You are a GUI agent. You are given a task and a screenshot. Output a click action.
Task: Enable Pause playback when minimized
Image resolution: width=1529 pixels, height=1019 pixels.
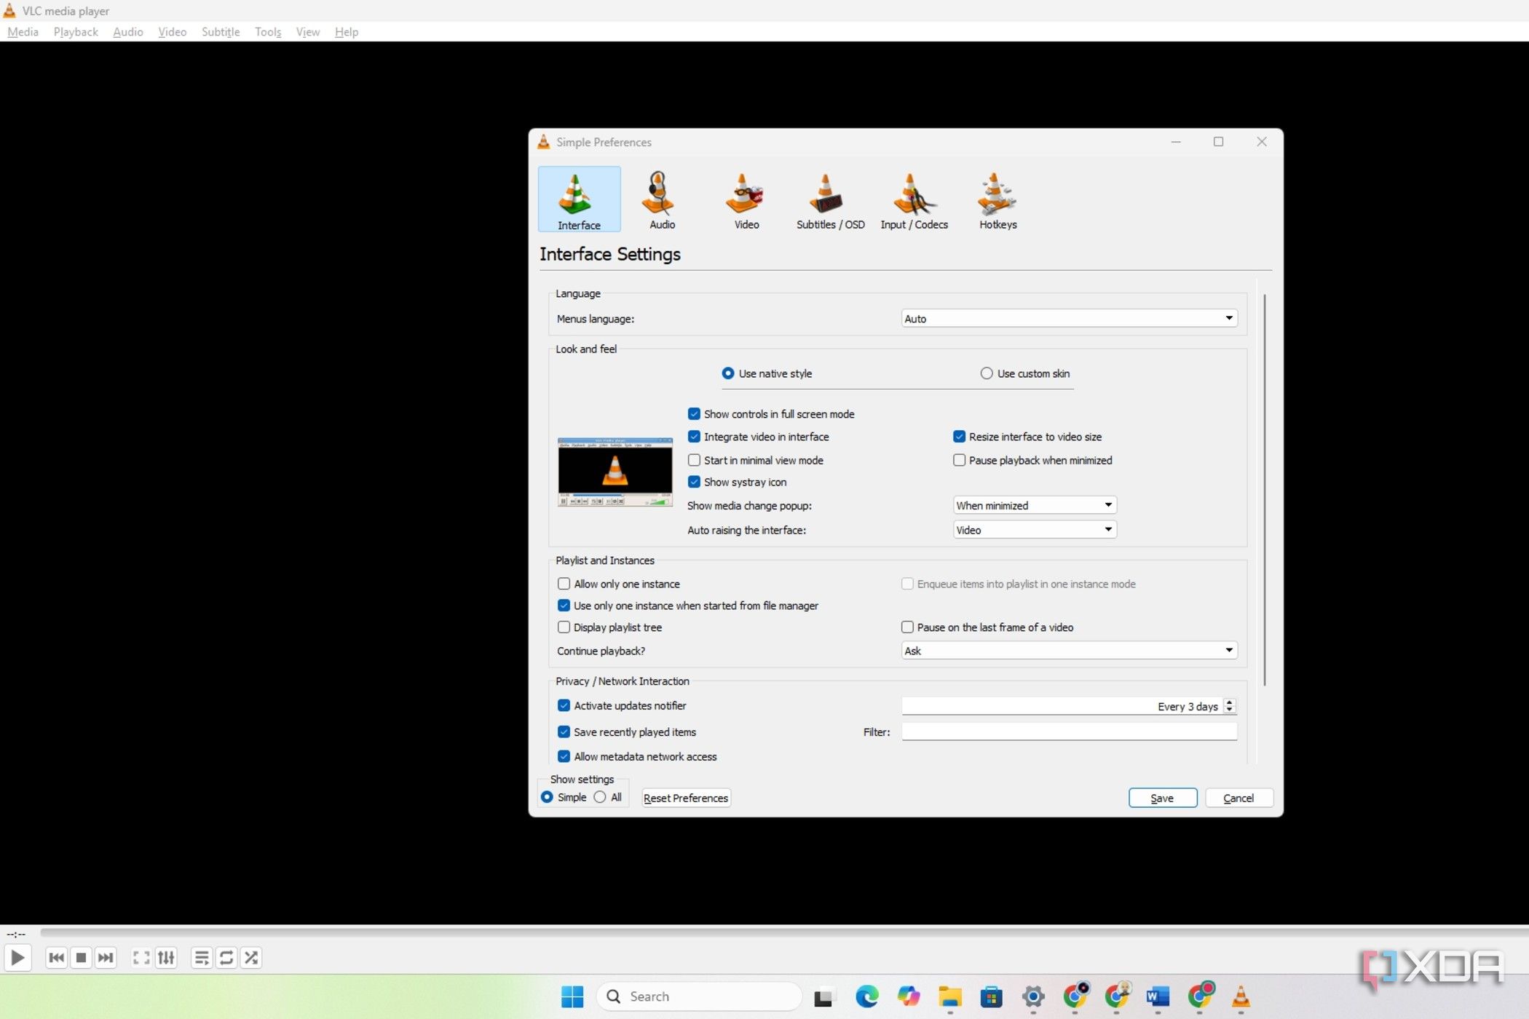coord(959,460)
